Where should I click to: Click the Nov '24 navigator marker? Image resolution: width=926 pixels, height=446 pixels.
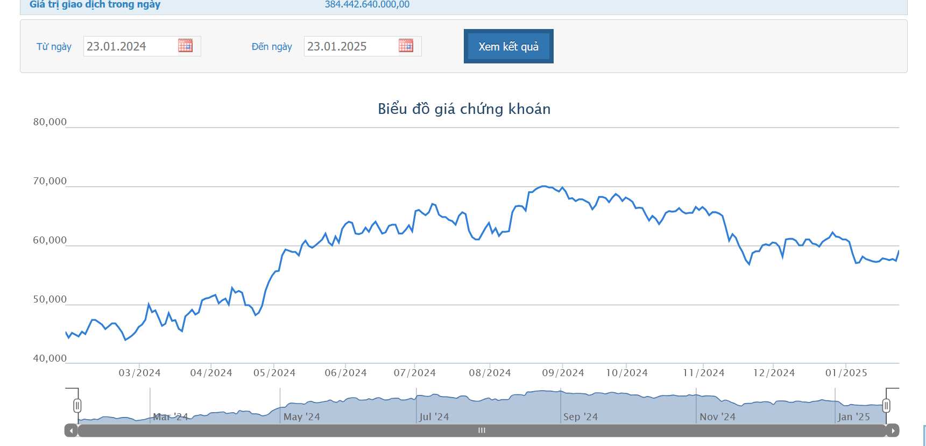click(x=718, y=417)
